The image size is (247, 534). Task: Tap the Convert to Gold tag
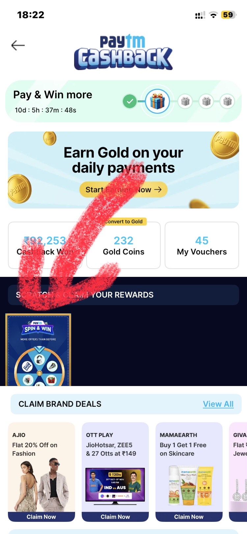124,222
